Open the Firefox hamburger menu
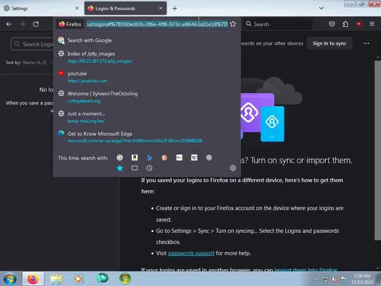The width and height of the screenshot is (381, 286). pyautogui.click(x=372, y=24)
